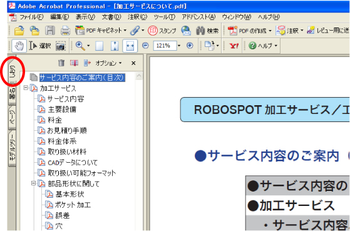The height and width of the screenshot is (231, 350).
Task: Open the オプション dropdown
Action: coord(108,63)
